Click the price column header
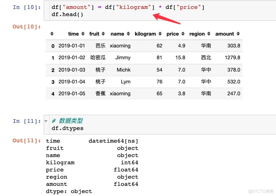Image resolution: width=276 pixels, height=196 pixels. [173, 34]
